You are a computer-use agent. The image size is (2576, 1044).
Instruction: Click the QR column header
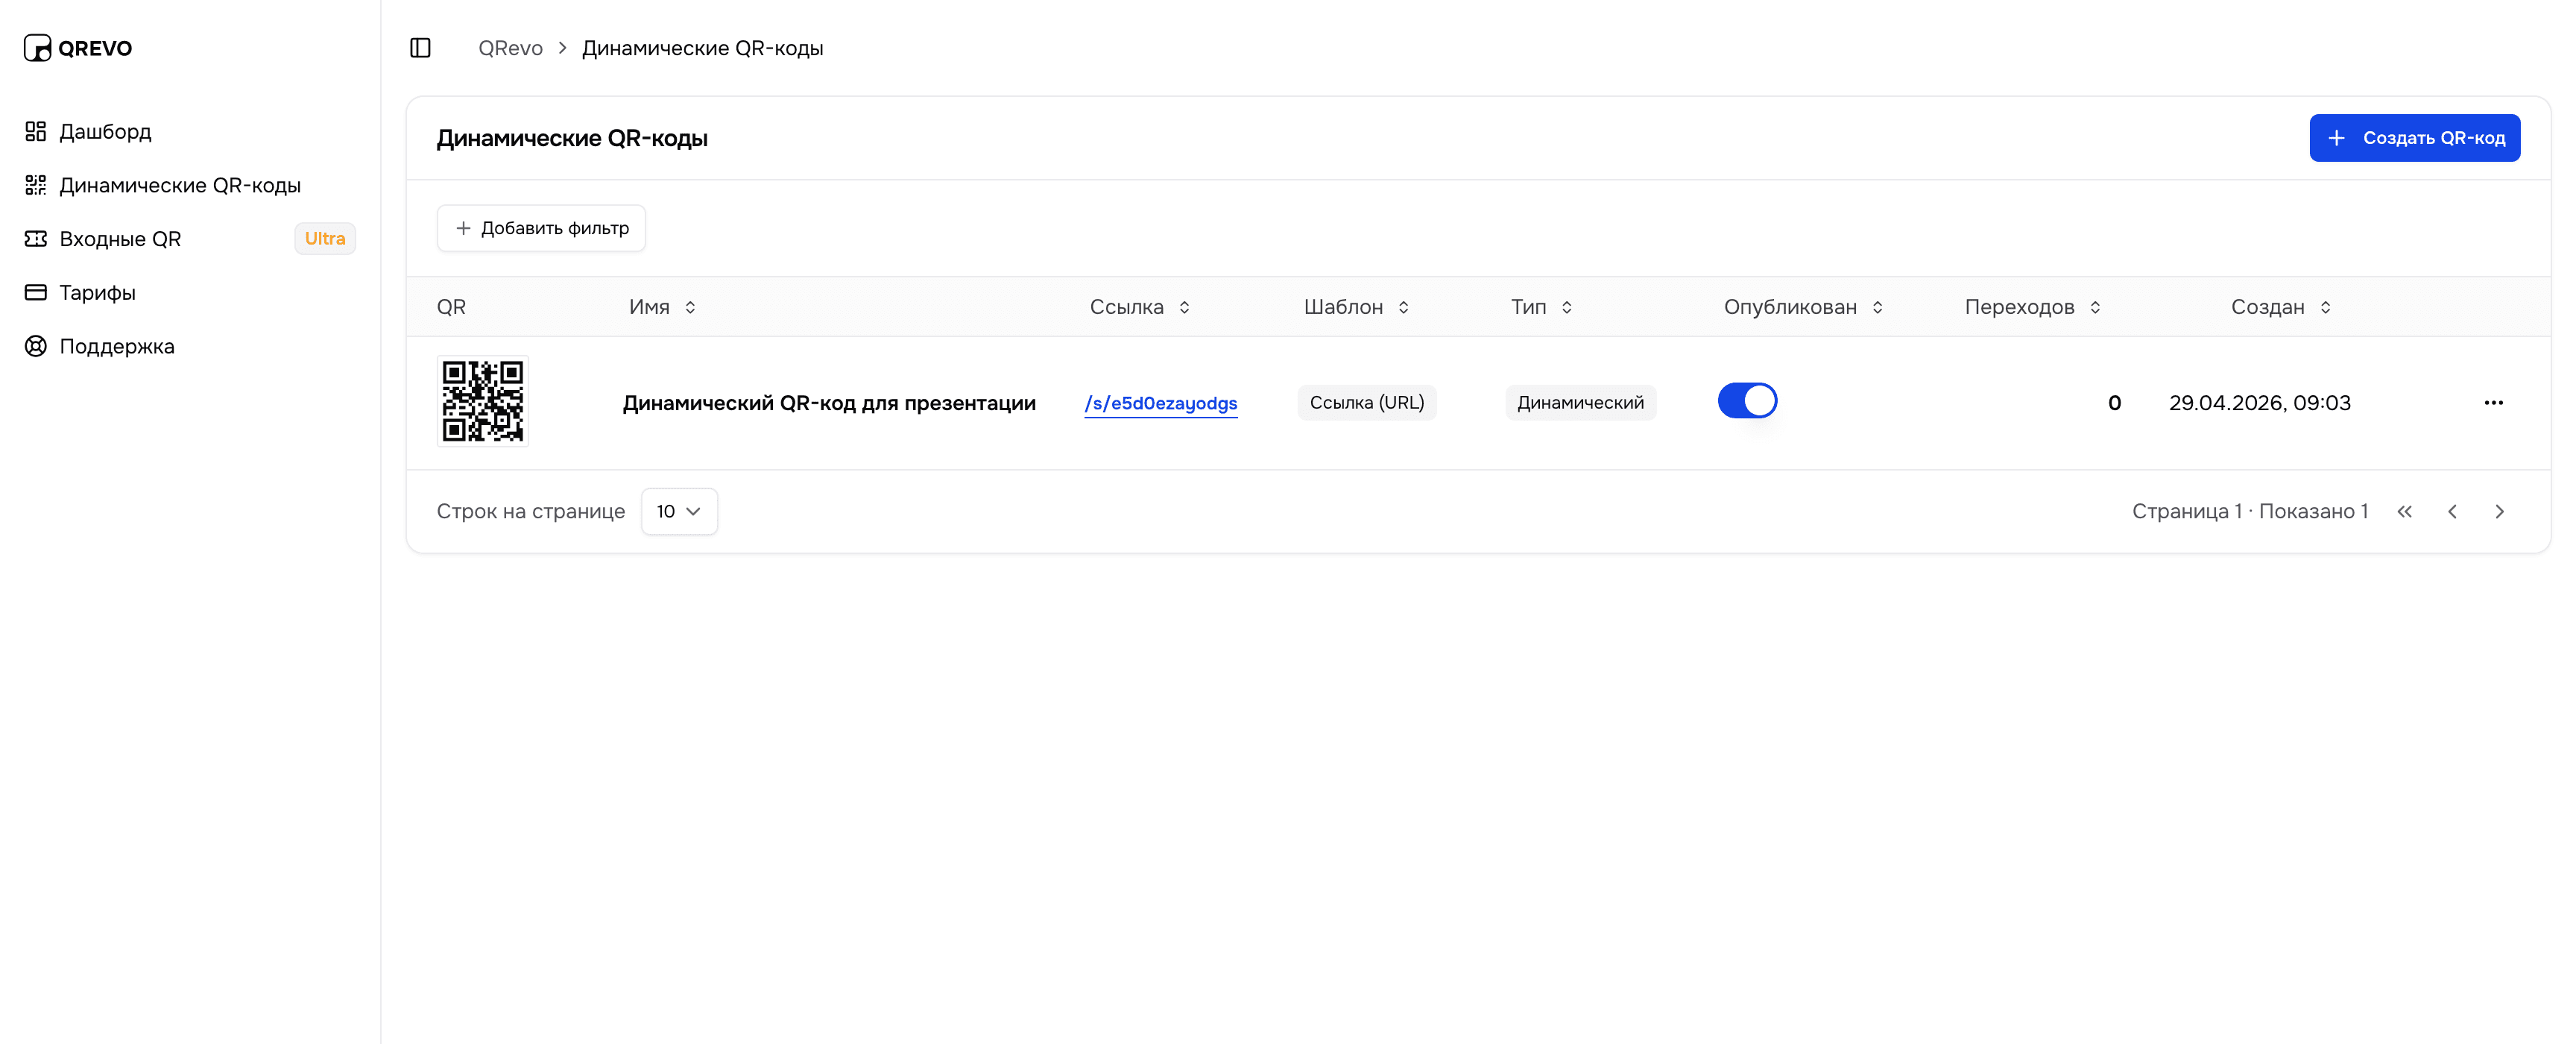(451, 307)
